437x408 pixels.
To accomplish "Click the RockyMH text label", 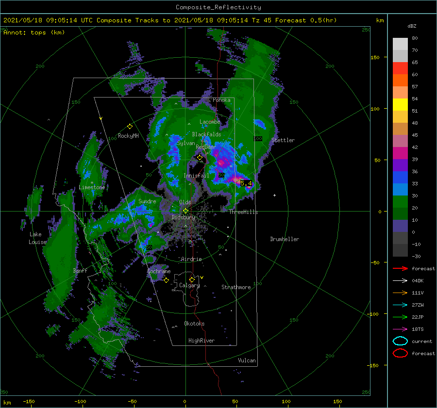I will point(128,136).
